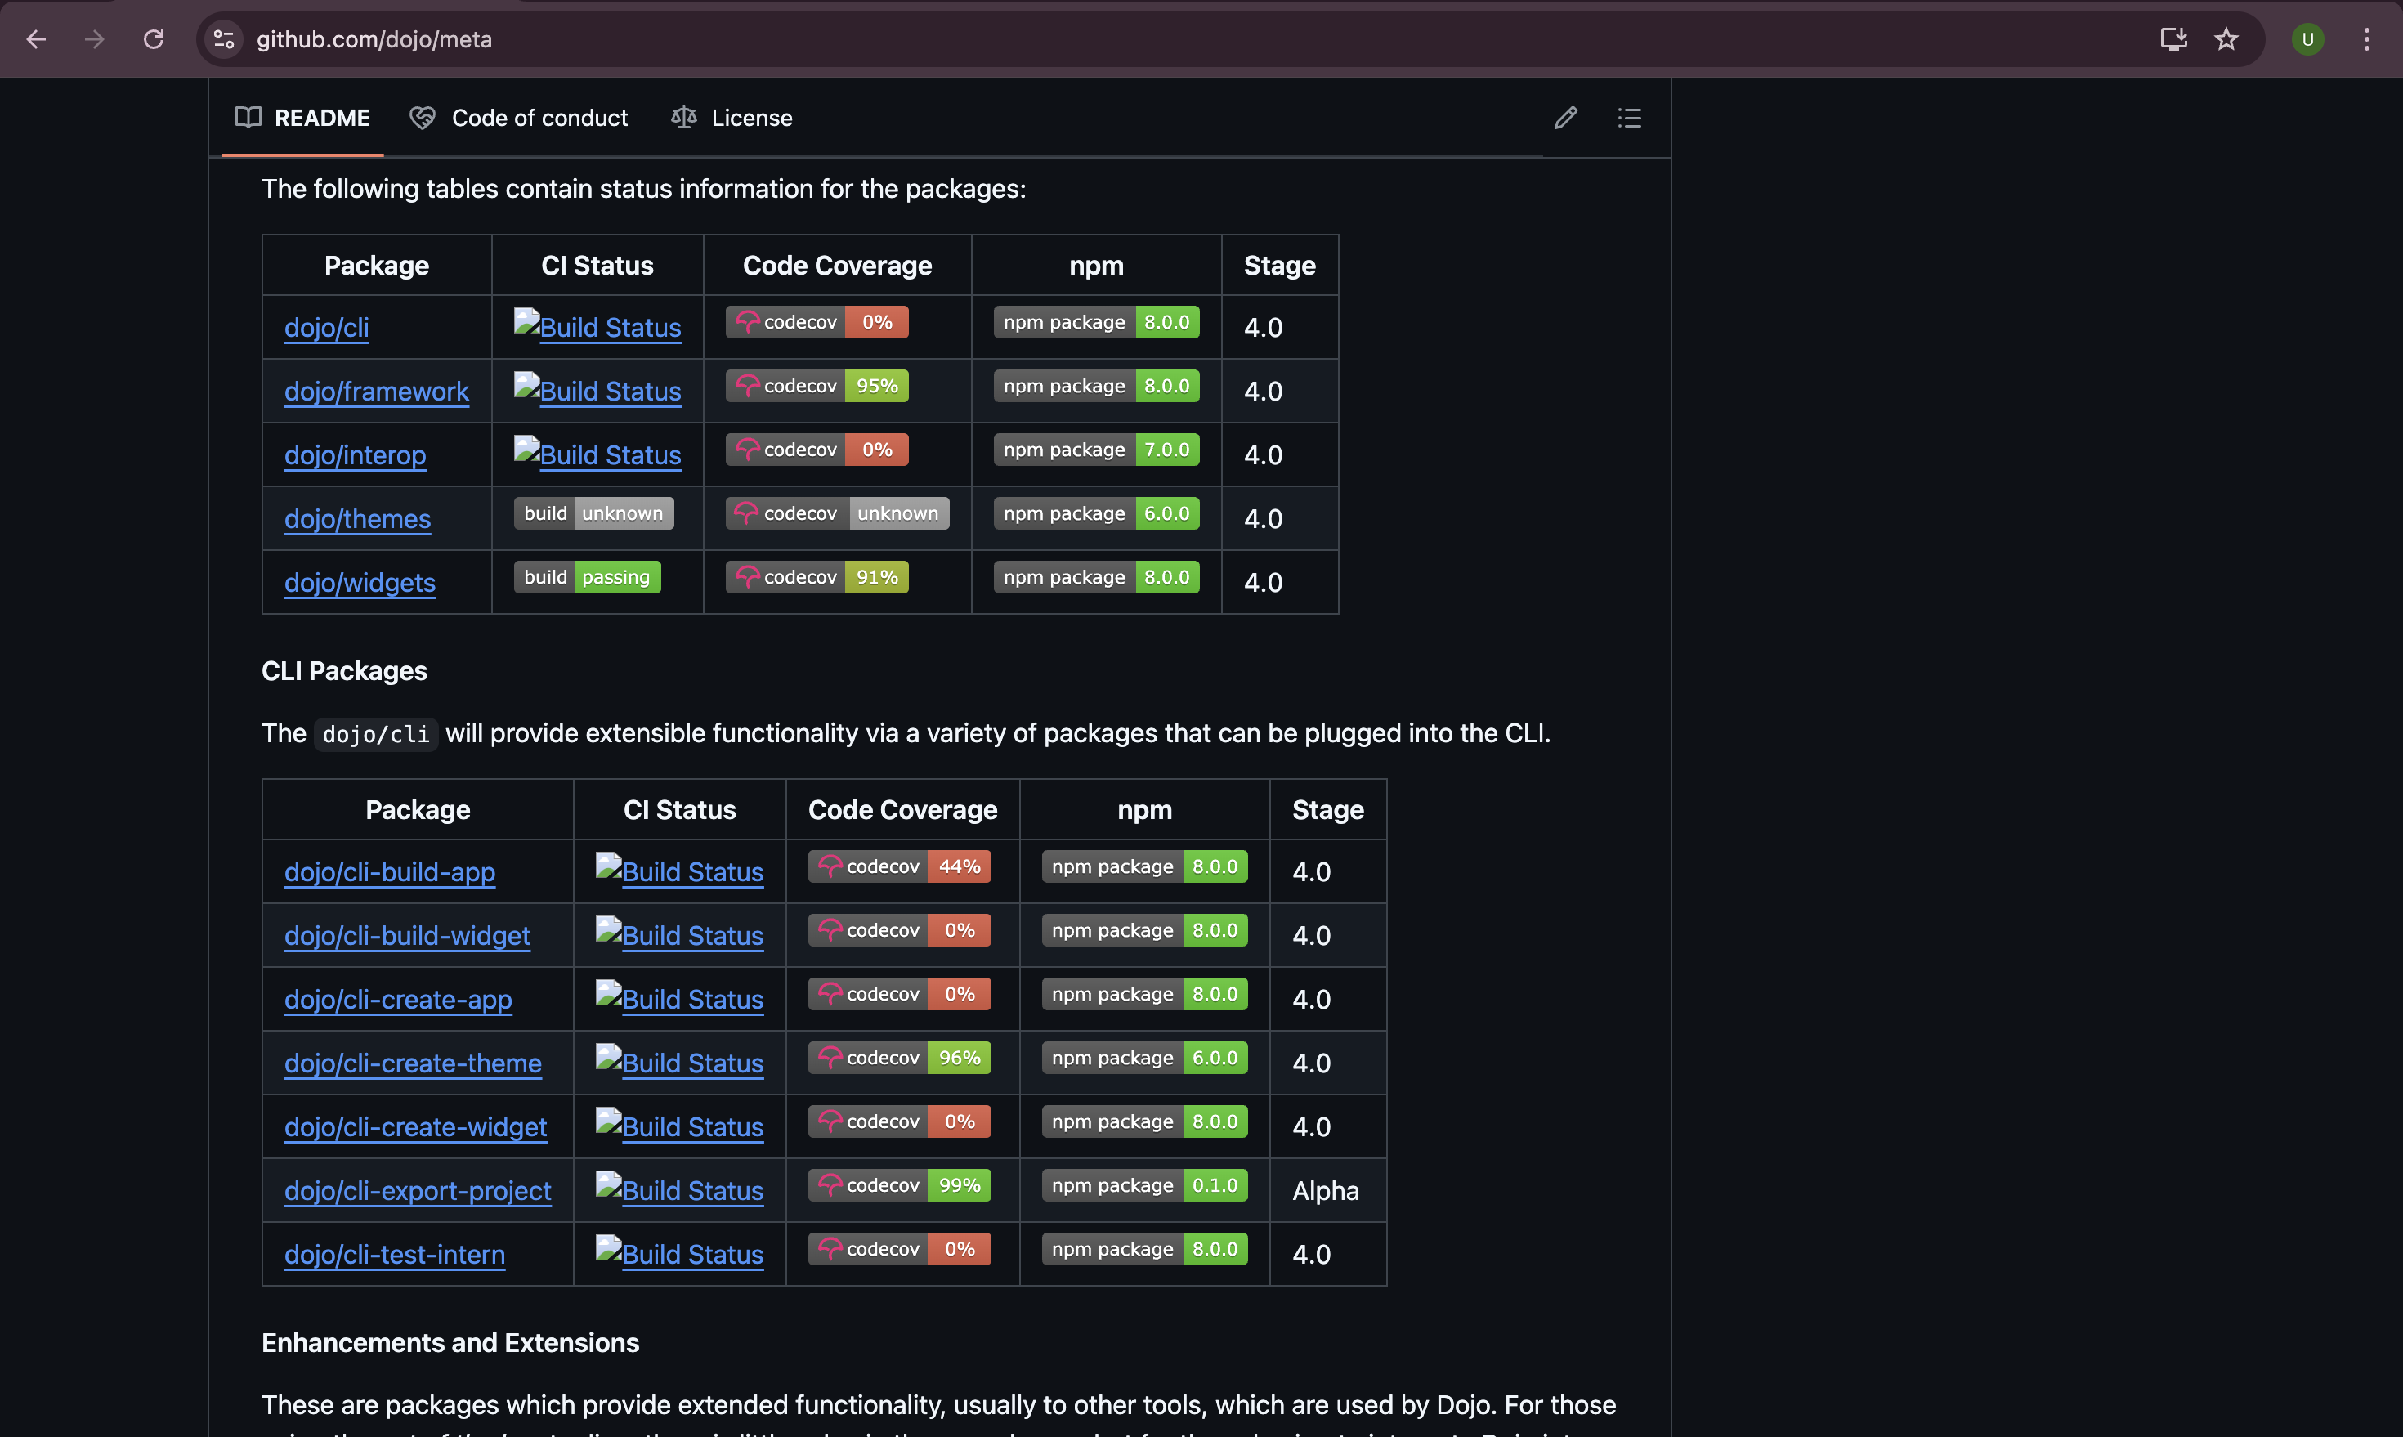Click the browser reload icon
Screen dimensions: 2403x1437
(154, 38)
